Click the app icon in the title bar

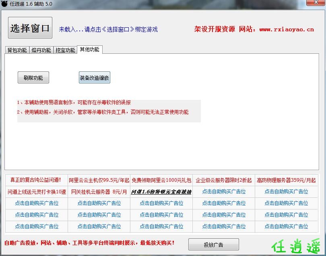click(x=5, y=4)
